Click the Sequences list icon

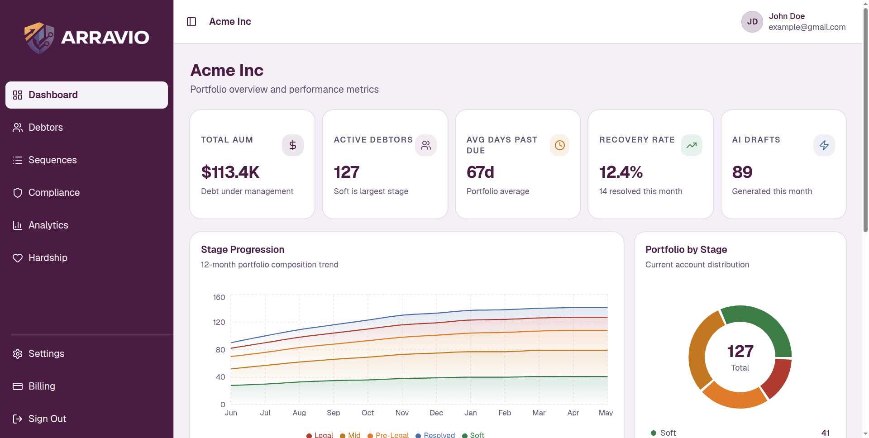pyautogui.click(x=18, y=160)
